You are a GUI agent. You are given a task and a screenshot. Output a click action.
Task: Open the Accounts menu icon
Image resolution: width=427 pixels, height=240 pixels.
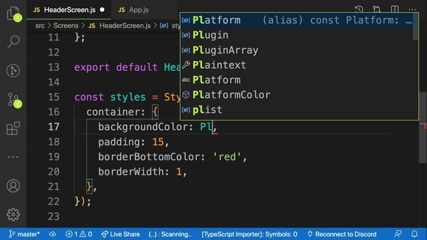[13, 186]
